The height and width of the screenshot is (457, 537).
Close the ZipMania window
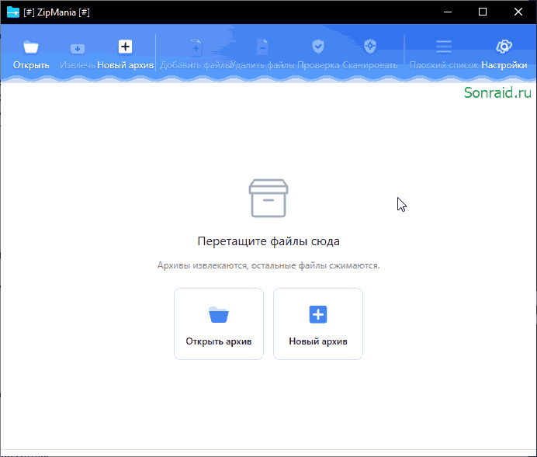tap(518, 12)
